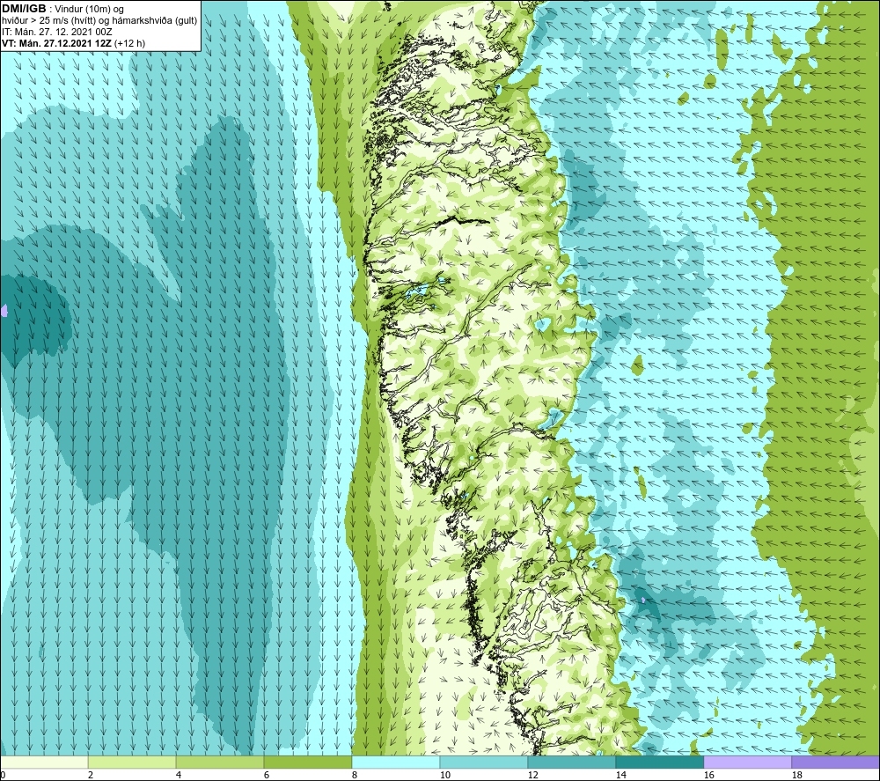Click the legend label '16'
880x781 pixels.
pos(708,775)
